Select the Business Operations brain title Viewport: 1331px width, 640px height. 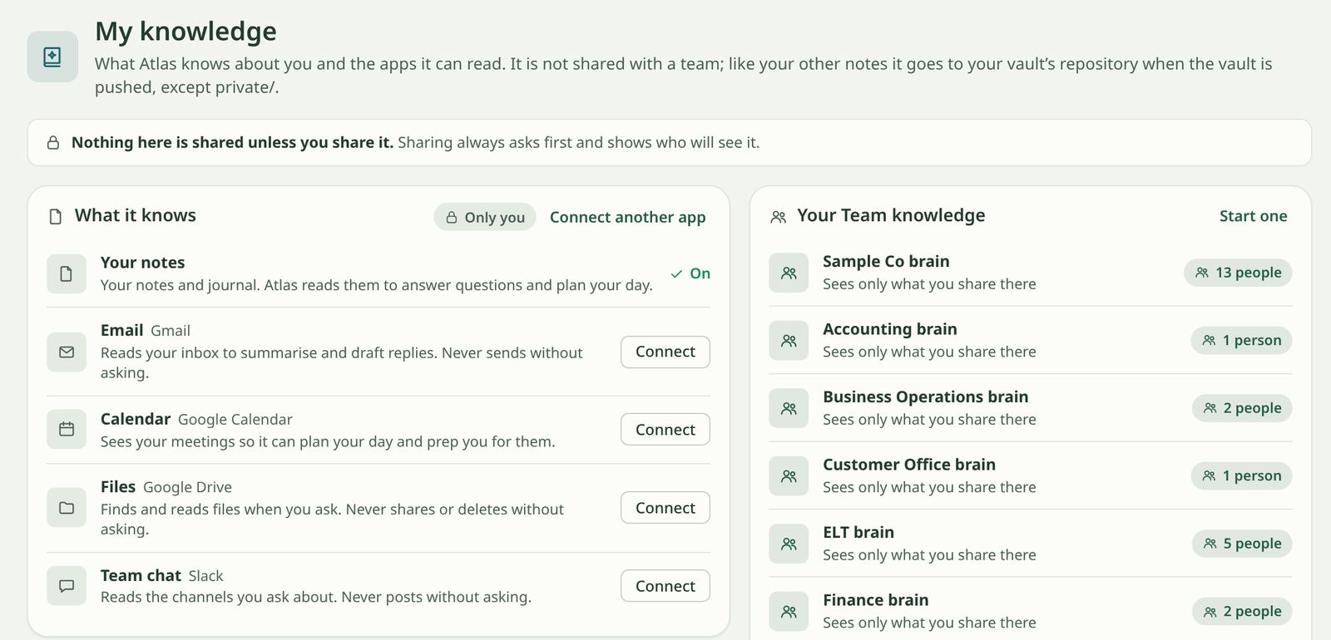(x=925, y=396)
